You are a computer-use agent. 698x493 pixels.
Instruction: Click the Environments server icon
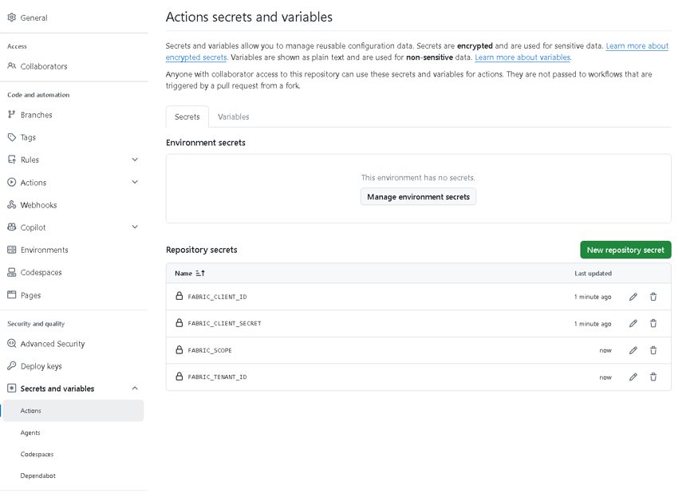tap(12, 250)
